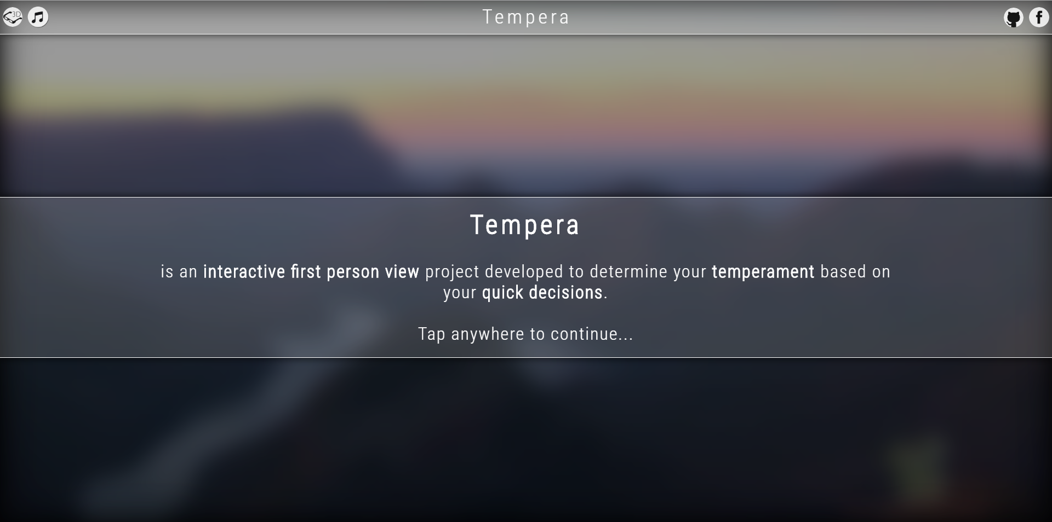This screenshot has width=1052, height=522.
Task: Click the large Tempera heading in the panel
Action: tap(525, 225)
